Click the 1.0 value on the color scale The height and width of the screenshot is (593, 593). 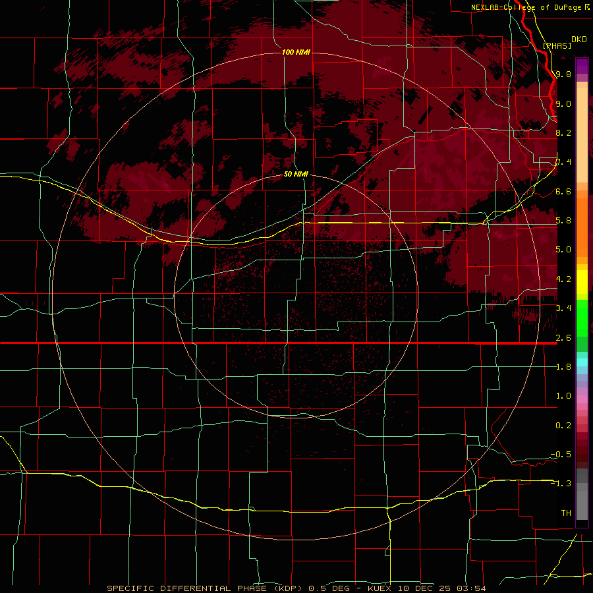(563, 395)
